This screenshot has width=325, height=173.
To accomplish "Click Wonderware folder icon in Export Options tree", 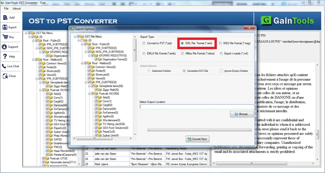I will point(100,120).
